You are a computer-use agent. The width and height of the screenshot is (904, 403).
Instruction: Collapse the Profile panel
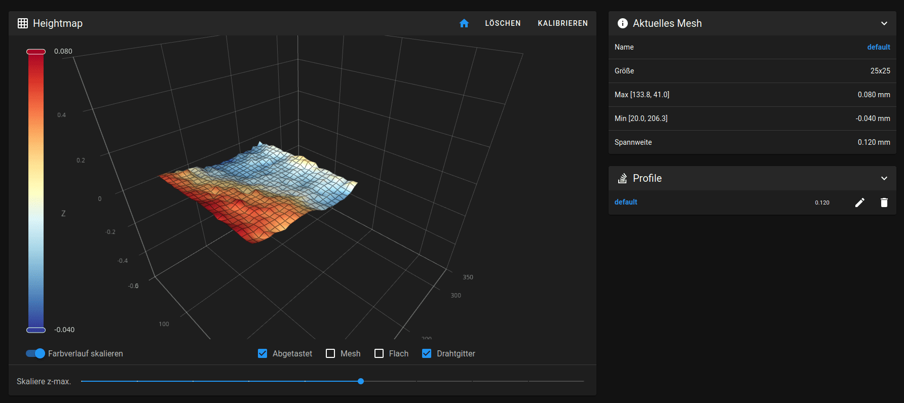pos(884,178)
